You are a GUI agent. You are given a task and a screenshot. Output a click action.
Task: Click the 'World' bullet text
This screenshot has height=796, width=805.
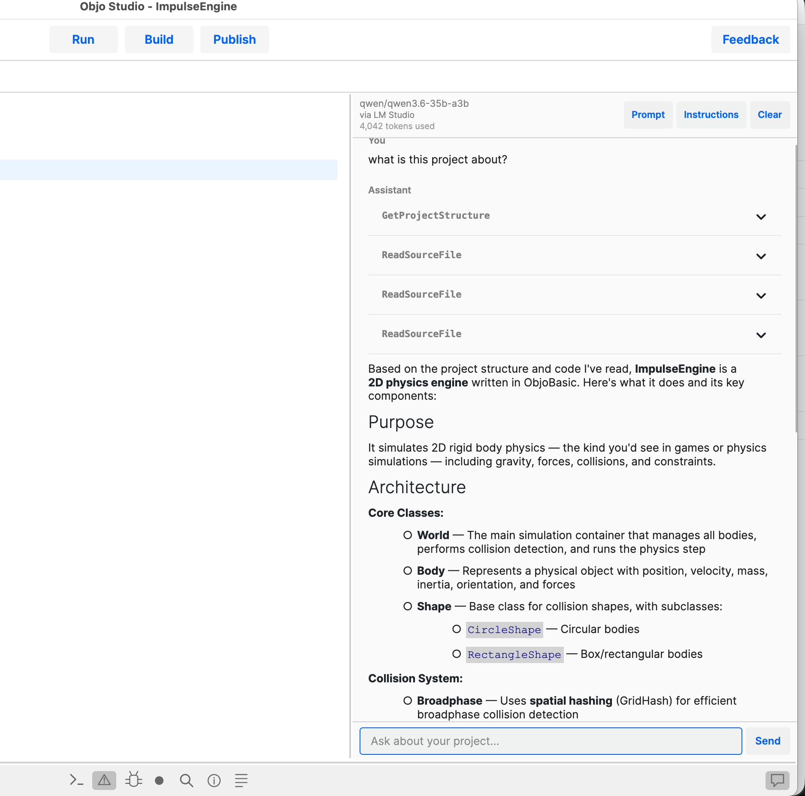pos(433,535)
